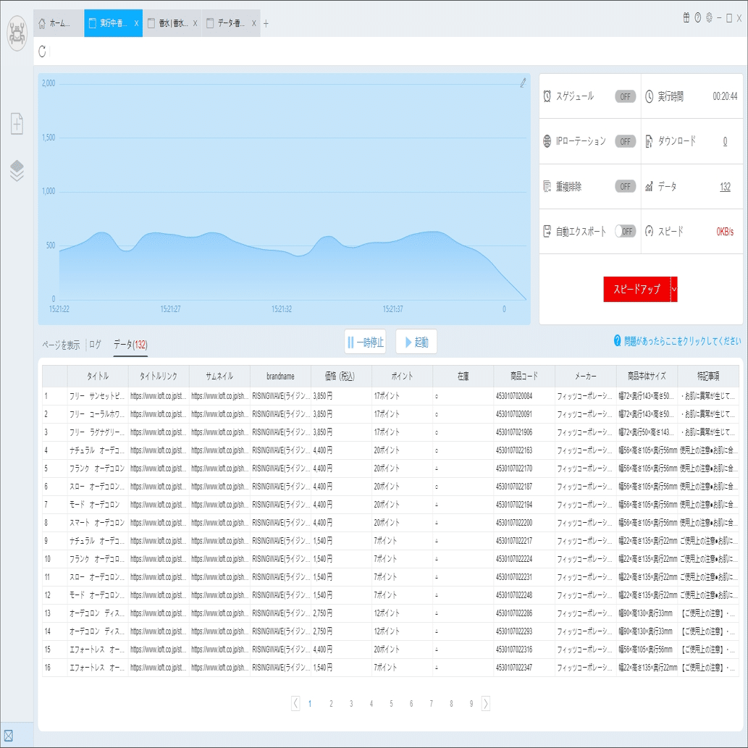Toggle the スケジュール OFF switch

pos(625,97)
